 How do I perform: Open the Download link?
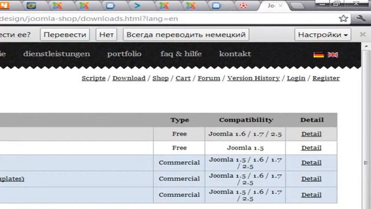coord(129,78)
